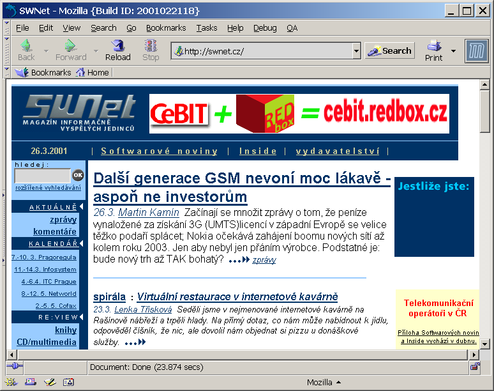Viewport: 494px width, 391px height.
Task: Open the sidebar using the left-edge grippy
Action: point(4,227)
